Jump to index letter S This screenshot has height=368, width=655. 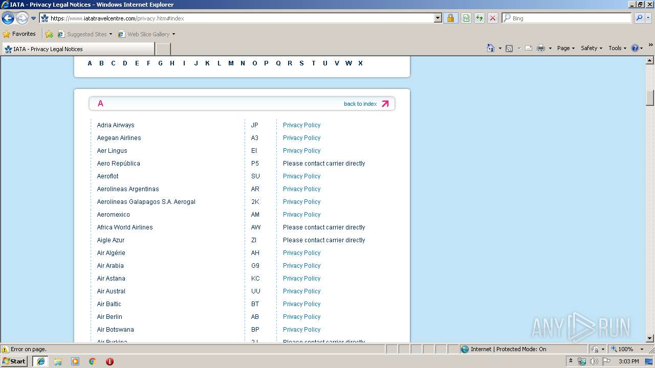coord(301,63)
